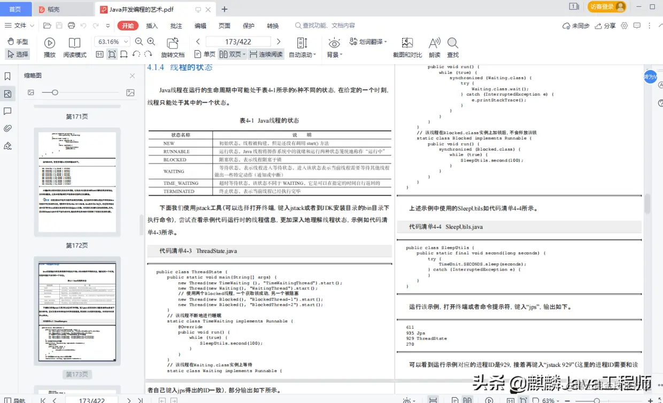
Task: Select the 页面 ribbon tab
Action: [x=225, y=26]
